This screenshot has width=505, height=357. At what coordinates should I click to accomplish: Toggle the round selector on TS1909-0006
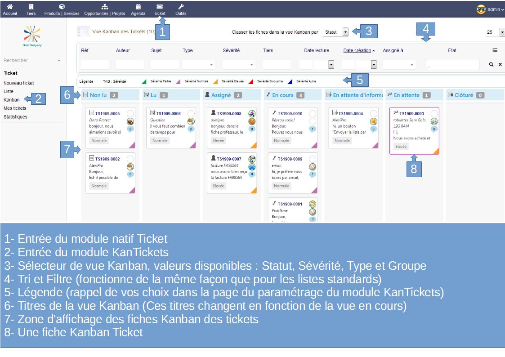pyautogui.click(x=191, y=113)
